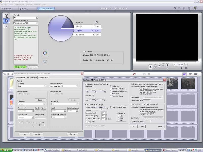Play the preview in the player

pos(150,67)
